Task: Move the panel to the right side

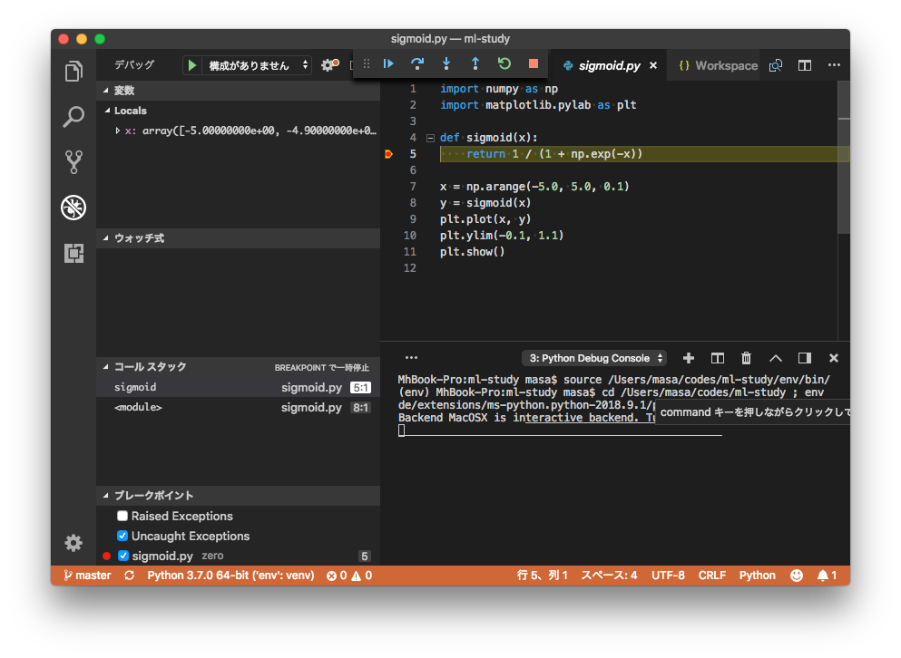Action: click(x=805, y=358)
